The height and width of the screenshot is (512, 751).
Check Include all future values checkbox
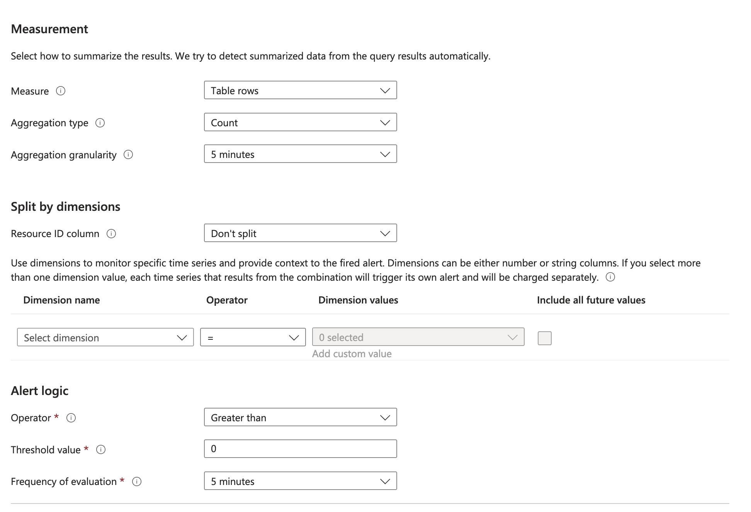544,338
